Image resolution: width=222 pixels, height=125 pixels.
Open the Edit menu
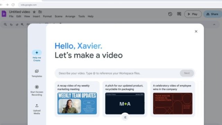click(19, 16)
